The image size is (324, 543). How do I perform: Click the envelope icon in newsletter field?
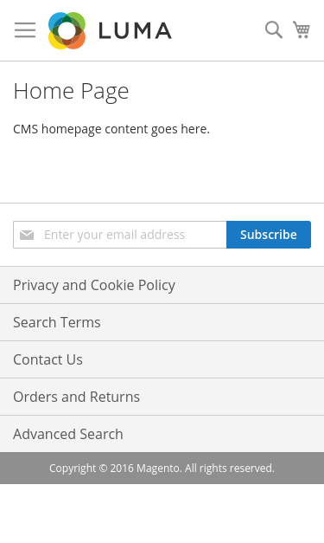(x=27, y=235)
